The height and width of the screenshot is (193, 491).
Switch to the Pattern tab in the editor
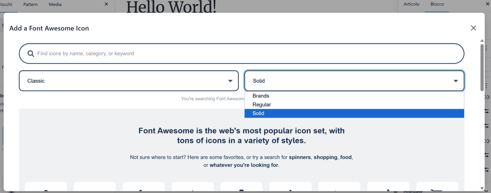point(30,4)
